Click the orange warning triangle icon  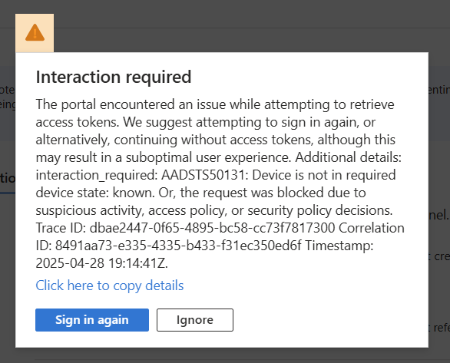pyautogui.click(x=35, y=33)
